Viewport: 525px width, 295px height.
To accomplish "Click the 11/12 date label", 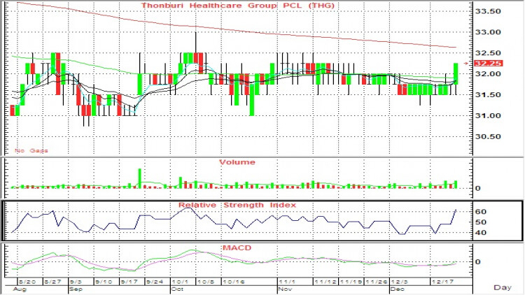I will [x=325, y=282].
